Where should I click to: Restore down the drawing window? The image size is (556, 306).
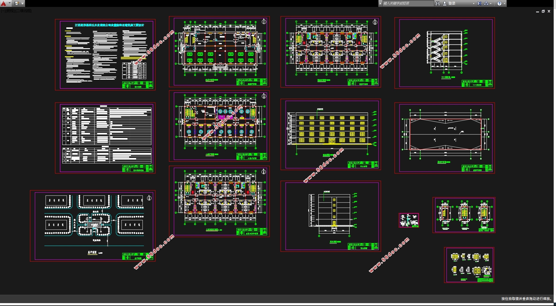point(543,12)
